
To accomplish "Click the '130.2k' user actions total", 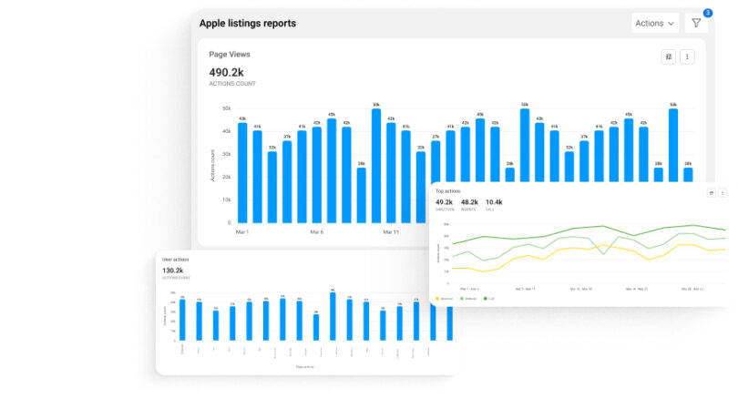I will pyautogui.click(x=173, y=271).
